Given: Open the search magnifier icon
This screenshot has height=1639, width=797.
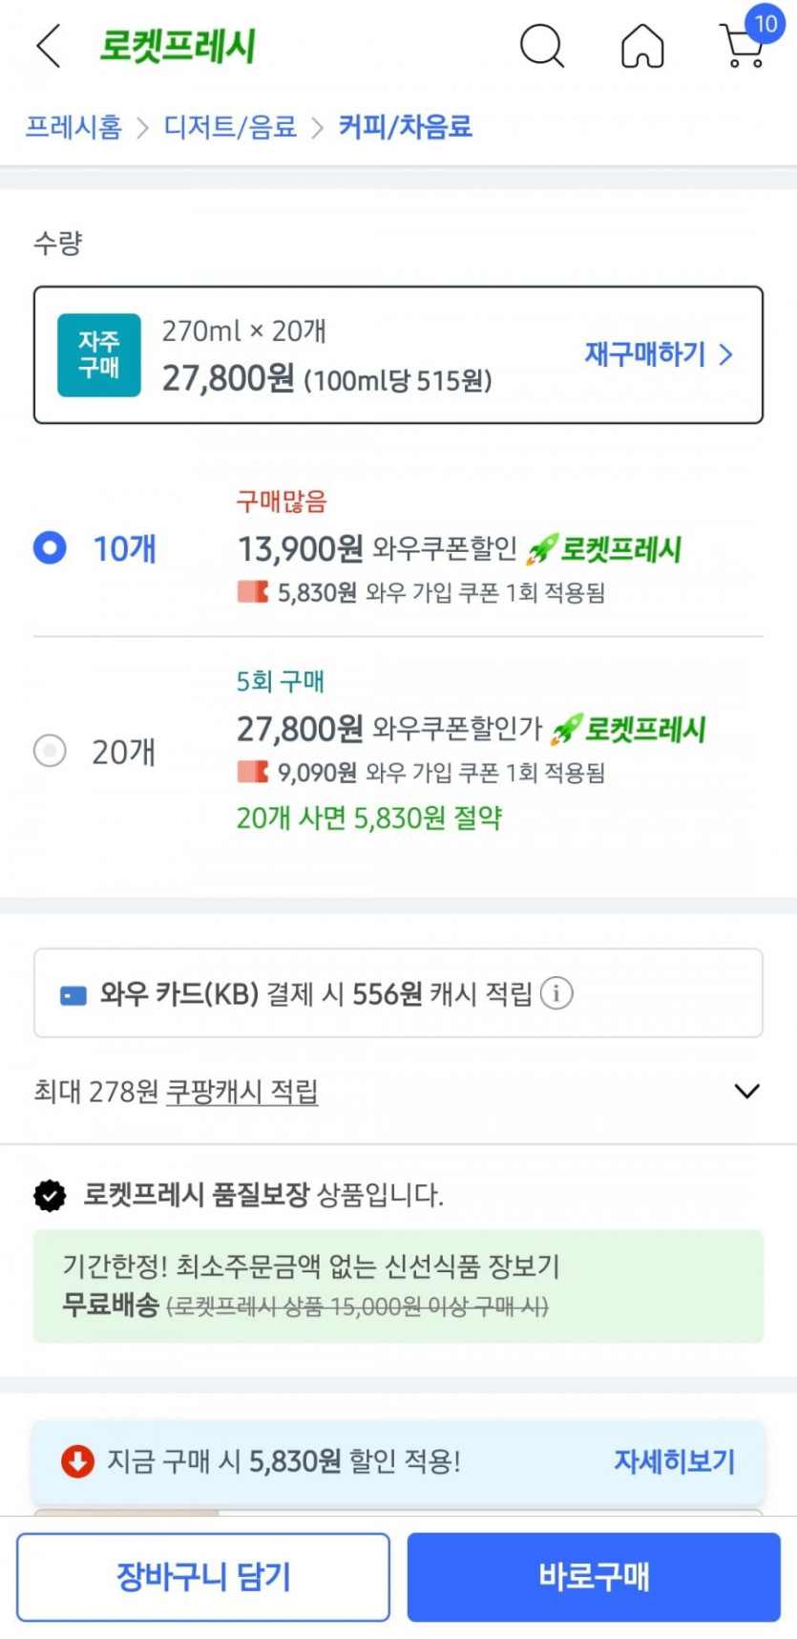Looking at the screenshot, I should click(541, 45).
